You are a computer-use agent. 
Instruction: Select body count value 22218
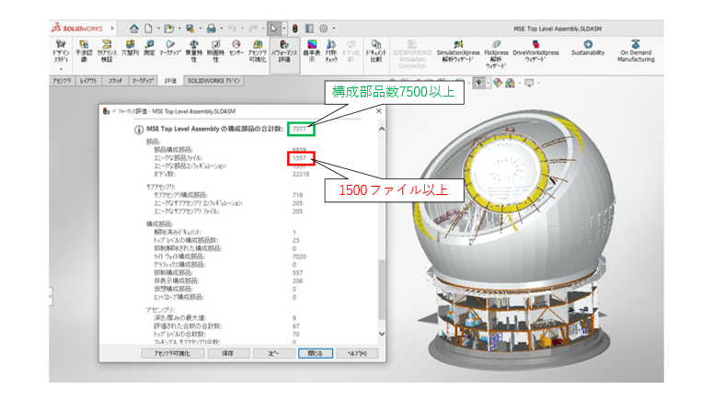[301, 174]
